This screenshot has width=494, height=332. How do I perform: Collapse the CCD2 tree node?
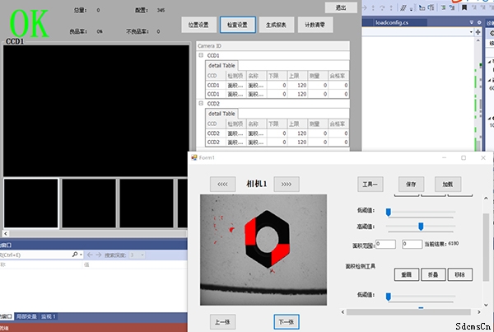click(x=201, y=104)
